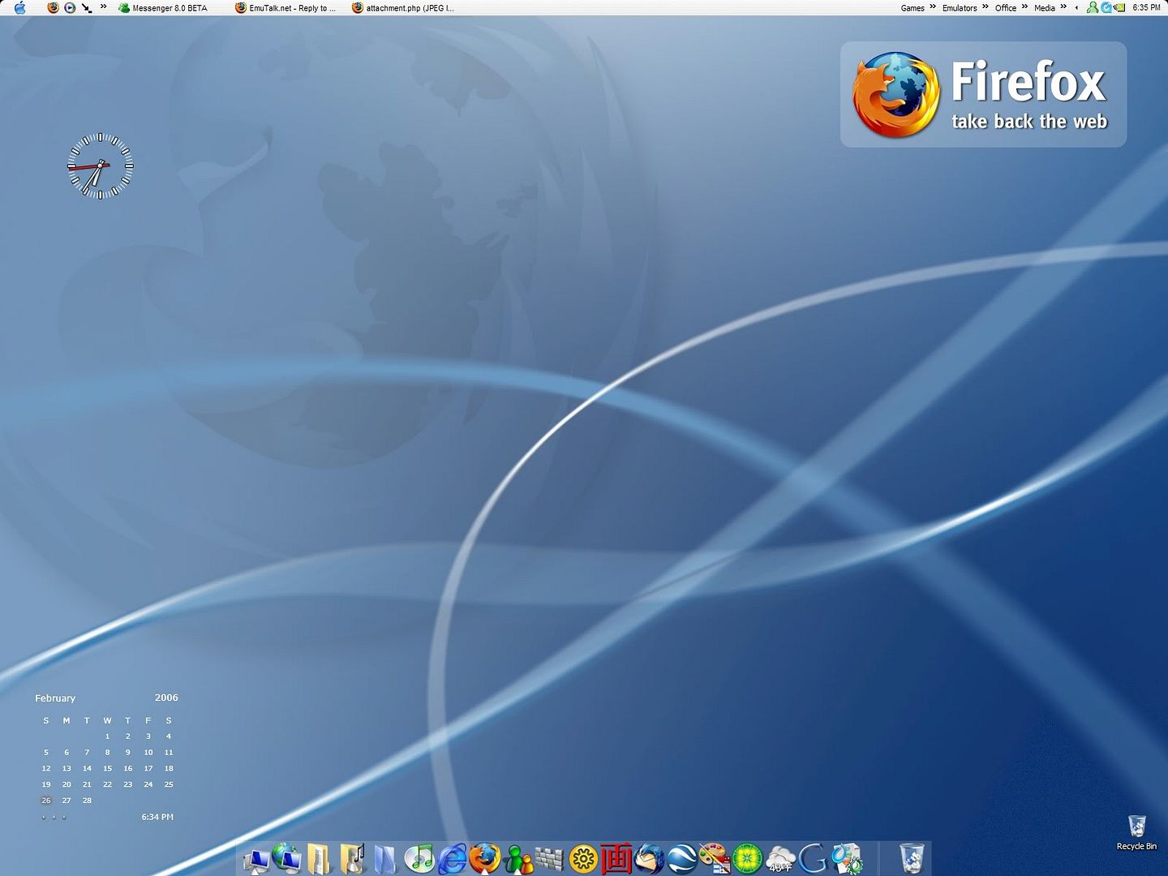Click the black arrow quick launch icon

click(86, 7)
